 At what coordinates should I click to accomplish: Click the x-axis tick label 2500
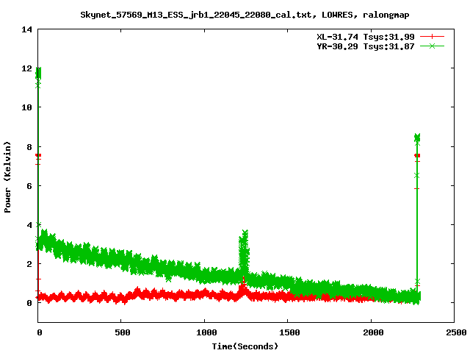pos(456,332)
